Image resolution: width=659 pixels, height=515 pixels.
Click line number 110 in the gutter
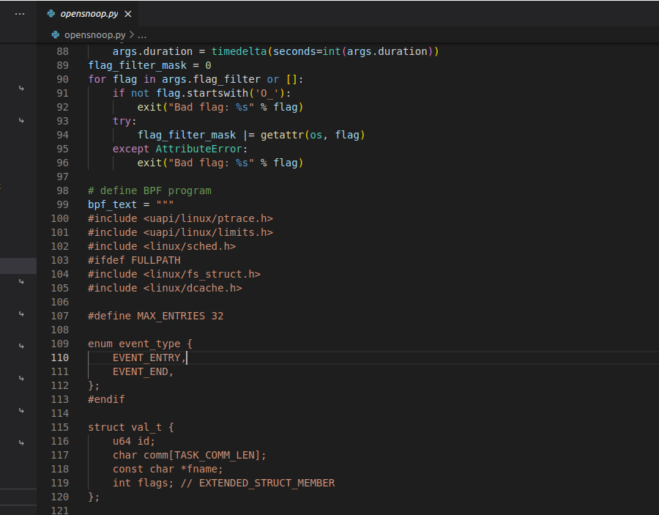point(60,357)
